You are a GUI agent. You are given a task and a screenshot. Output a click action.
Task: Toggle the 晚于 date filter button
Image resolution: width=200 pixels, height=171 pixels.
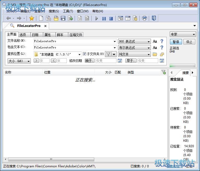[x=90, y=61]
